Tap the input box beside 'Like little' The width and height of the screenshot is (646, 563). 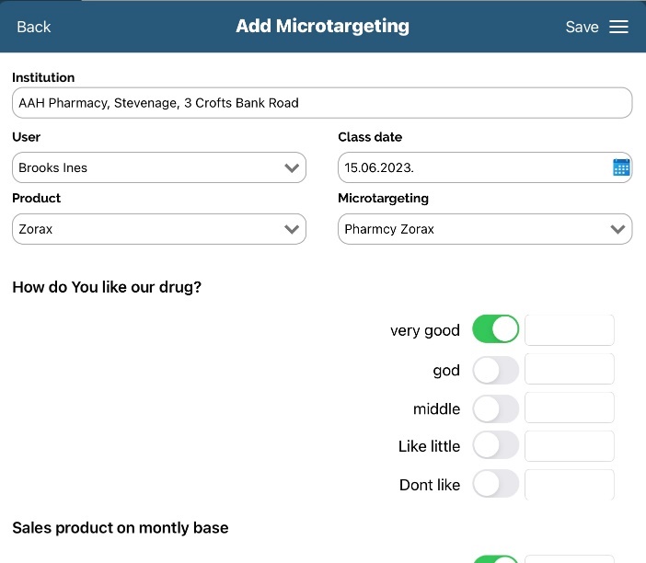569,446
